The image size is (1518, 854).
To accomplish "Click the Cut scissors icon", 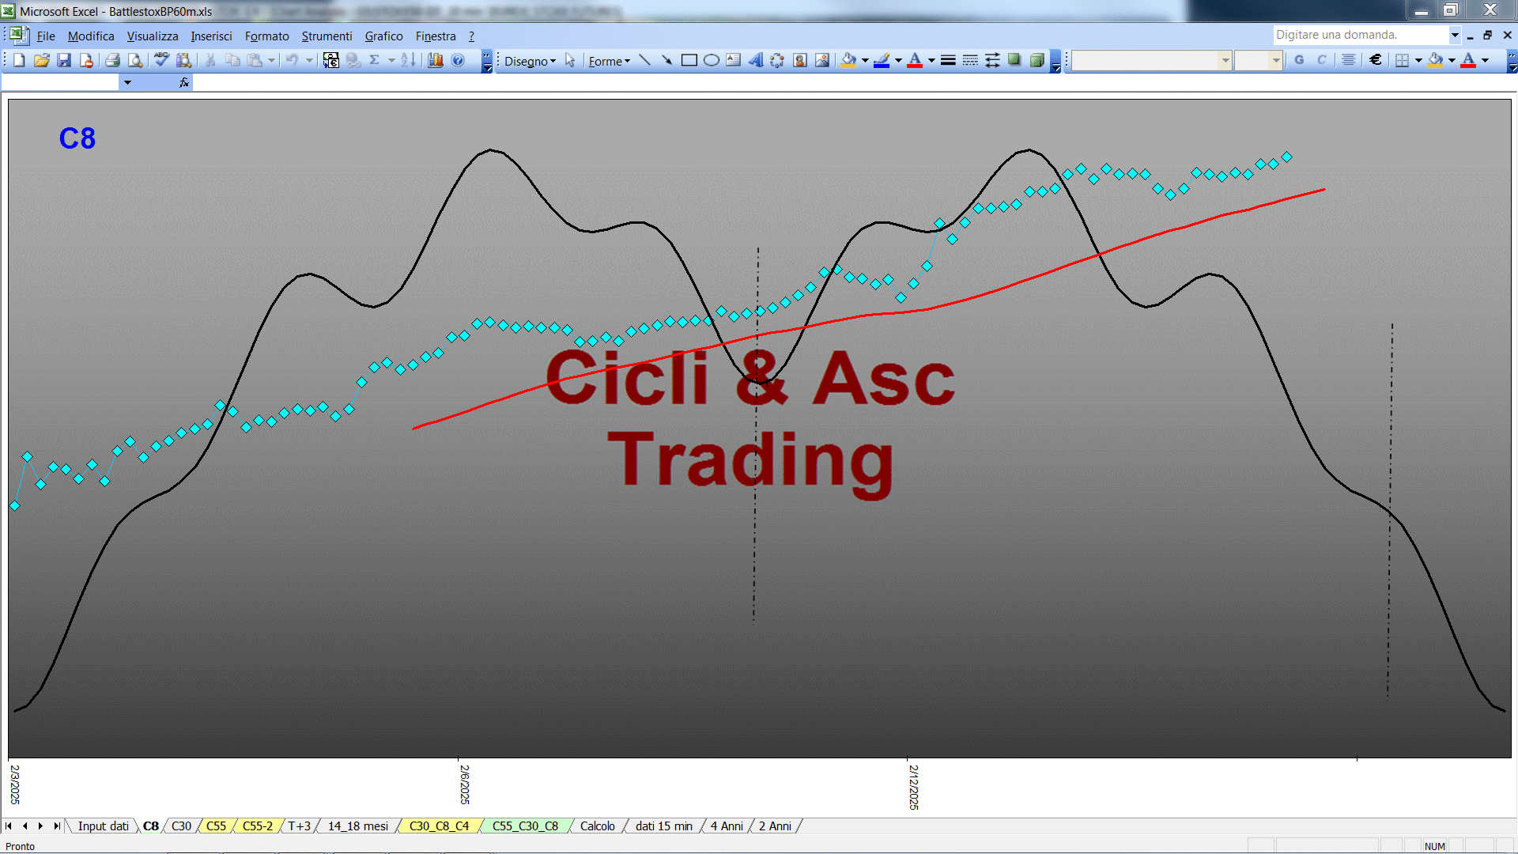I will [210, 60].
